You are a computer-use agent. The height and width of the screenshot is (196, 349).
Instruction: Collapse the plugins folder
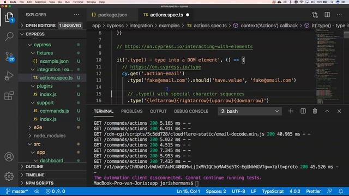pos(33,86)
